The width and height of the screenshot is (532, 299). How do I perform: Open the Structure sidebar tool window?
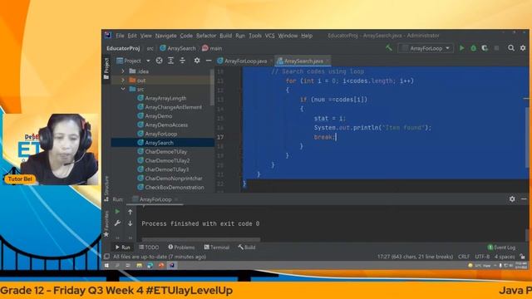[x=106, y=189]
